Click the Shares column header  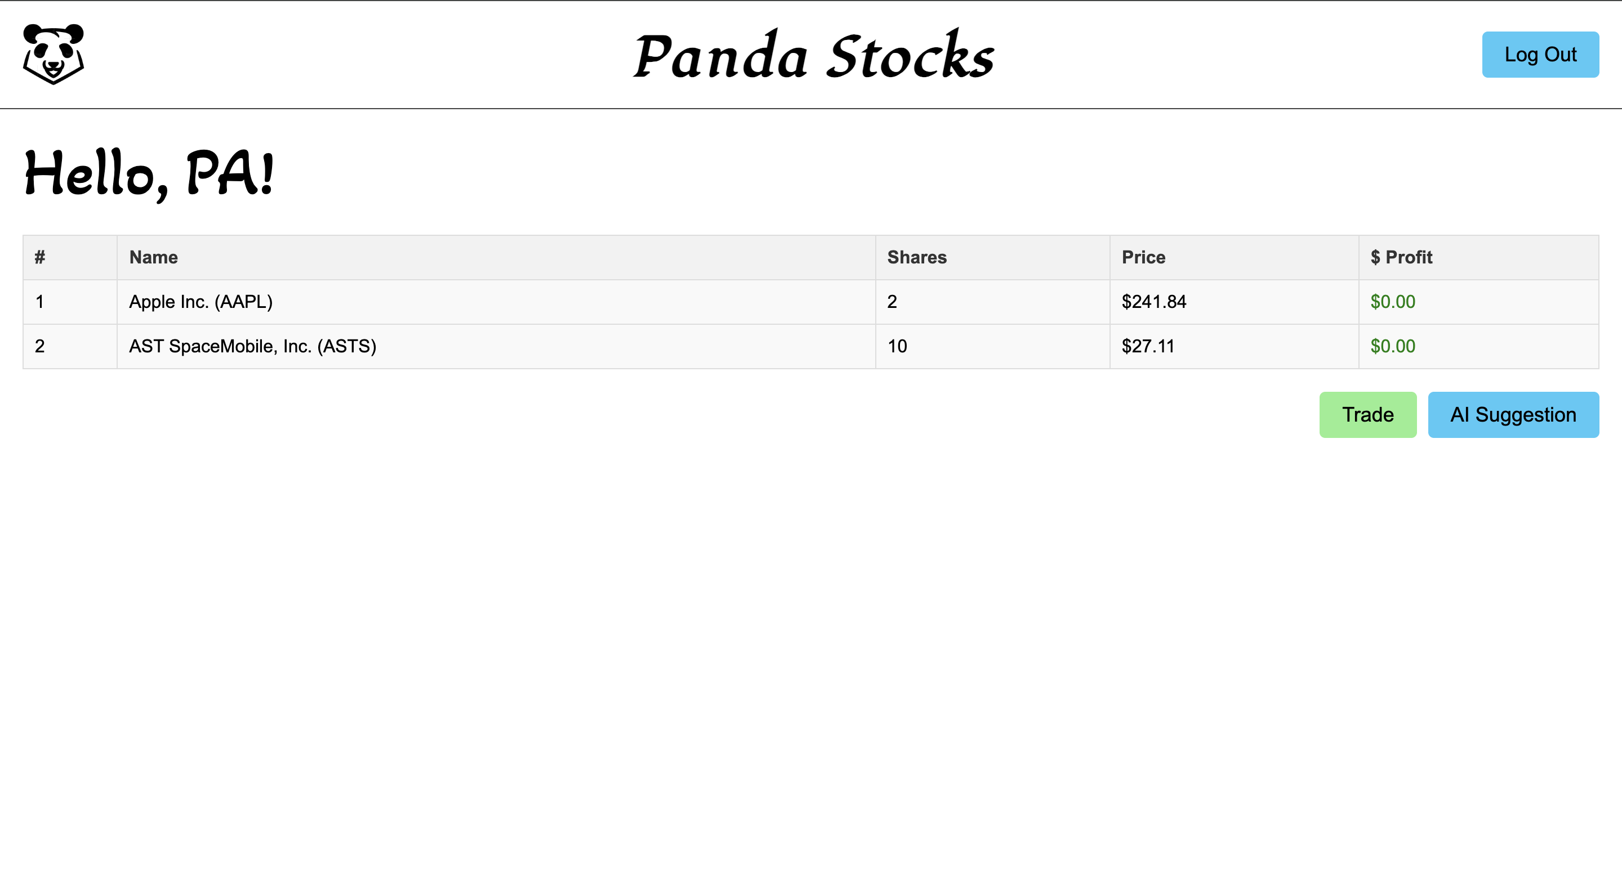[917, 257]
